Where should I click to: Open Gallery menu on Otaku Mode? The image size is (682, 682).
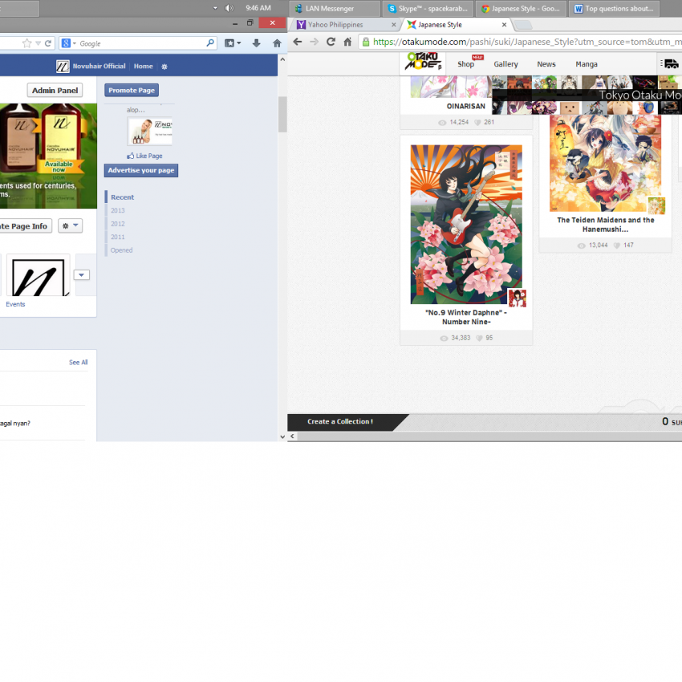pos(505,64)
